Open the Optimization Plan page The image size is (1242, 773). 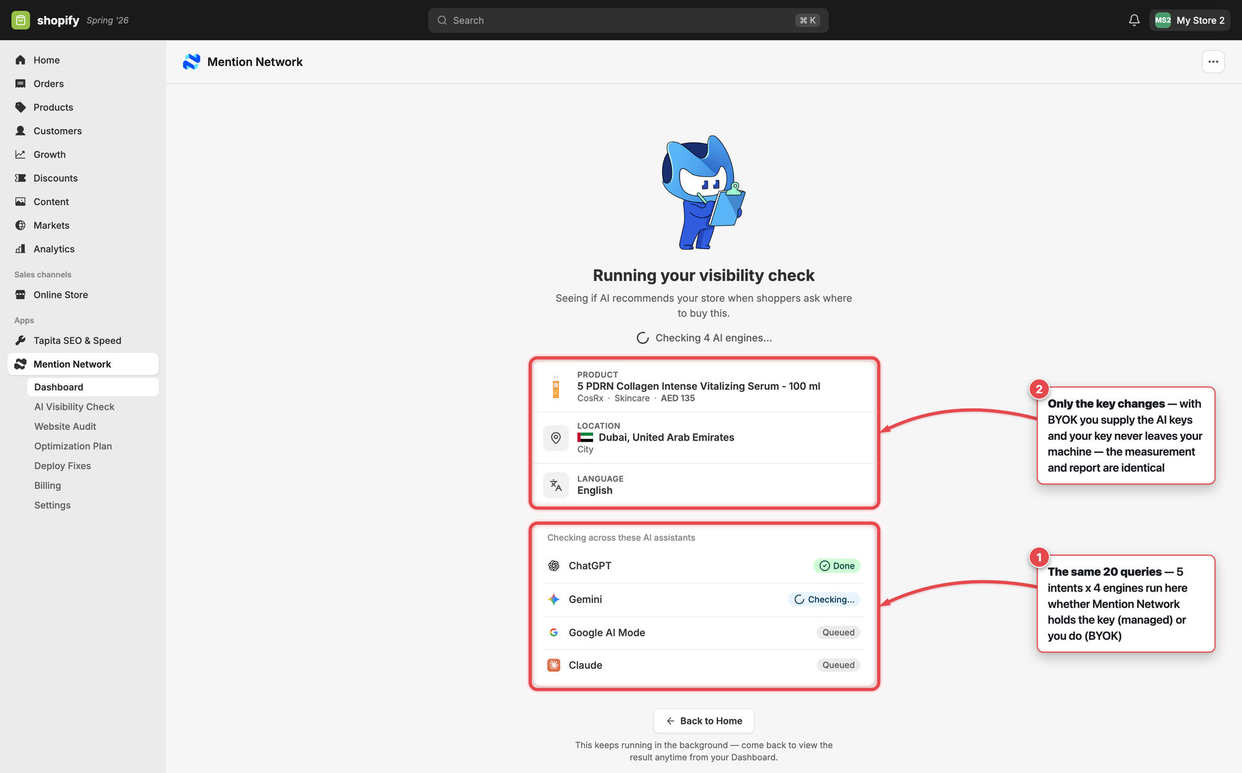pyautogui.click(x=73, y=446)
